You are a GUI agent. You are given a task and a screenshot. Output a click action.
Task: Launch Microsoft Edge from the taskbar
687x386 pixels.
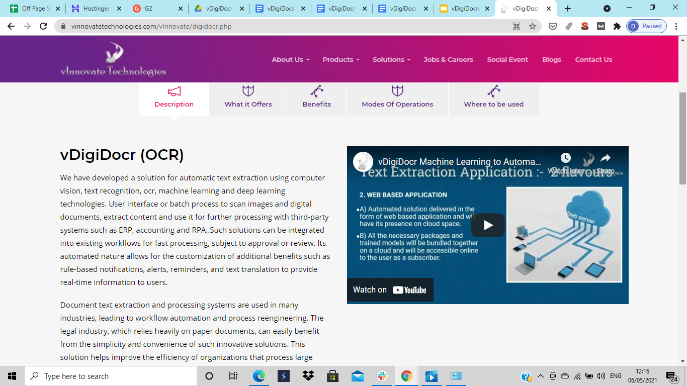coord(259,376)
